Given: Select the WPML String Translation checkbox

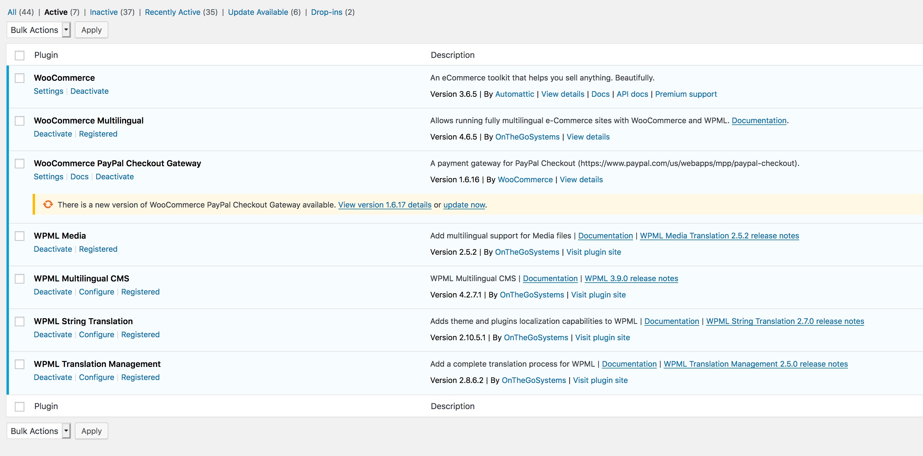Looking at the screenshot, I should tap(20, 322).
